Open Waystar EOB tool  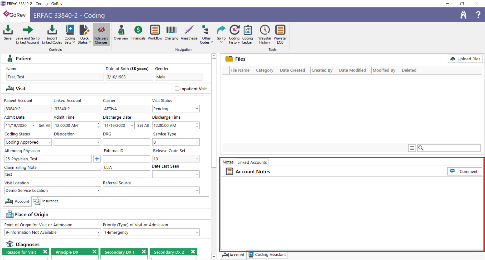pyautogui.click(x=280, y=34)
